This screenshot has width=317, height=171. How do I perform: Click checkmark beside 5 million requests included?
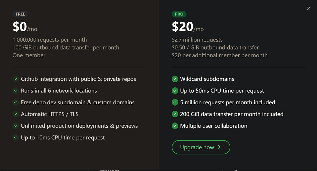pos(175,102)
